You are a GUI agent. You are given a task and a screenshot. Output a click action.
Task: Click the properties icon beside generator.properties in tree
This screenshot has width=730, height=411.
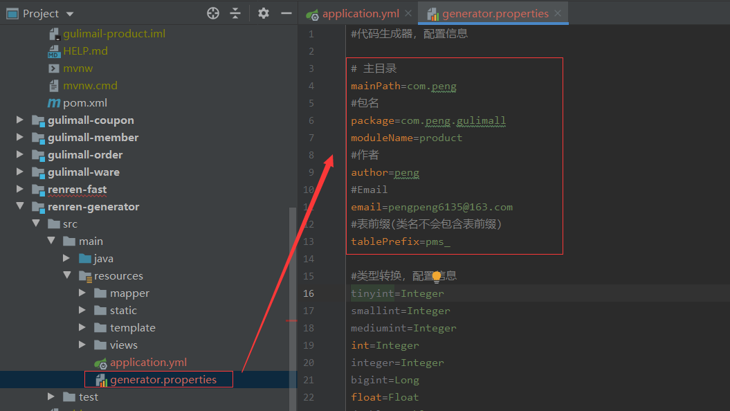point(101,381)
